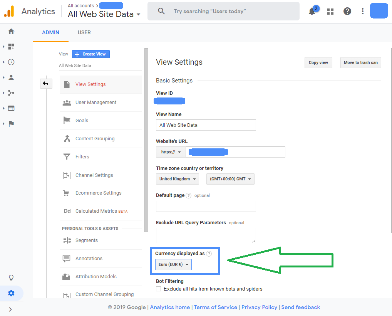This screenshot has height=316, width=392.
Task: Open the United Kingdom country dropdown
Action: pos(178,179)
